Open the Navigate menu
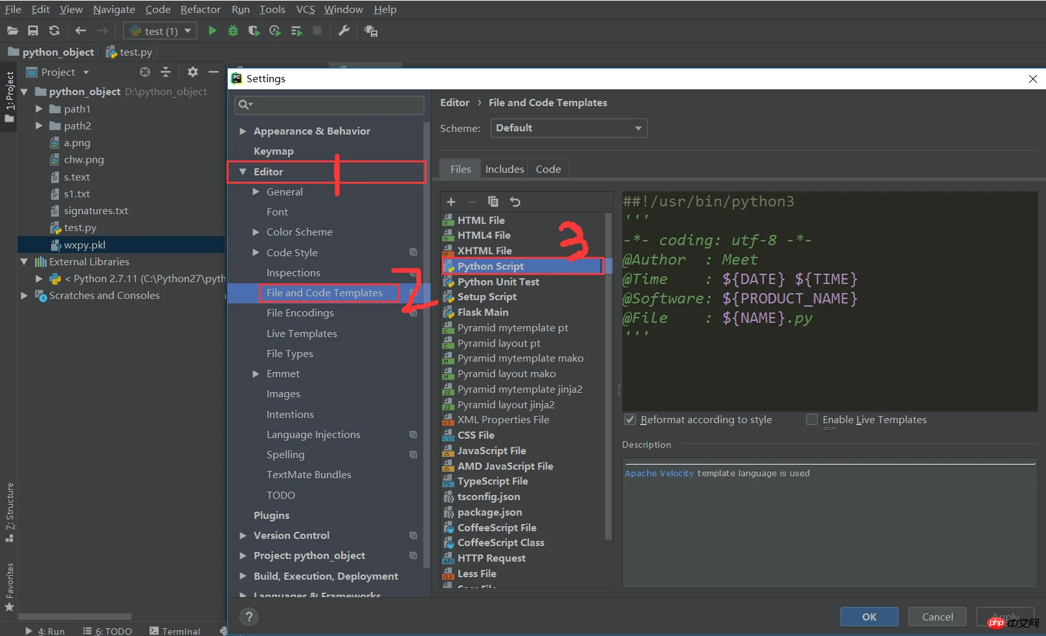 [114, 9]
